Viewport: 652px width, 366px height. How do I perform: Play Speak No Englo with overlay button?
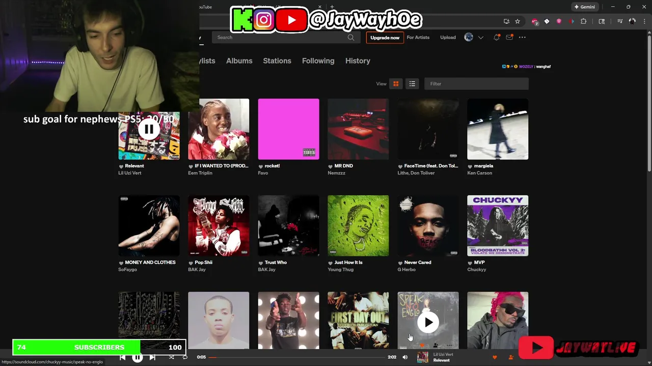tap(428, 322)
